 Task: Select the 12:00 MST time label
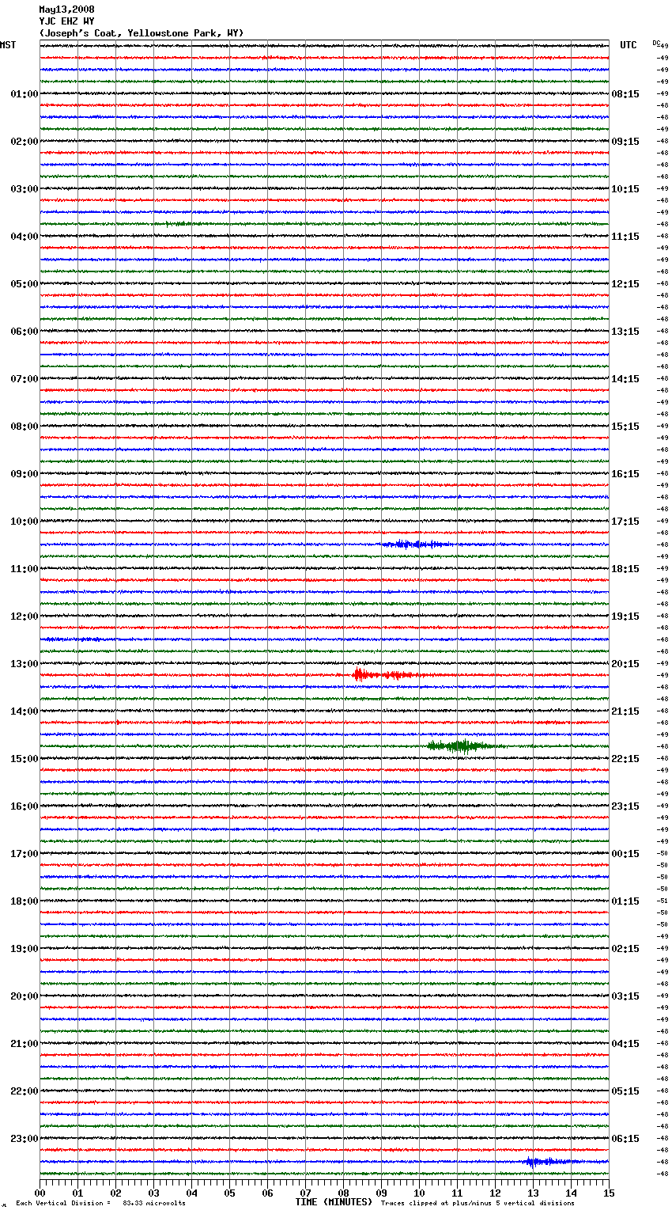25,616
